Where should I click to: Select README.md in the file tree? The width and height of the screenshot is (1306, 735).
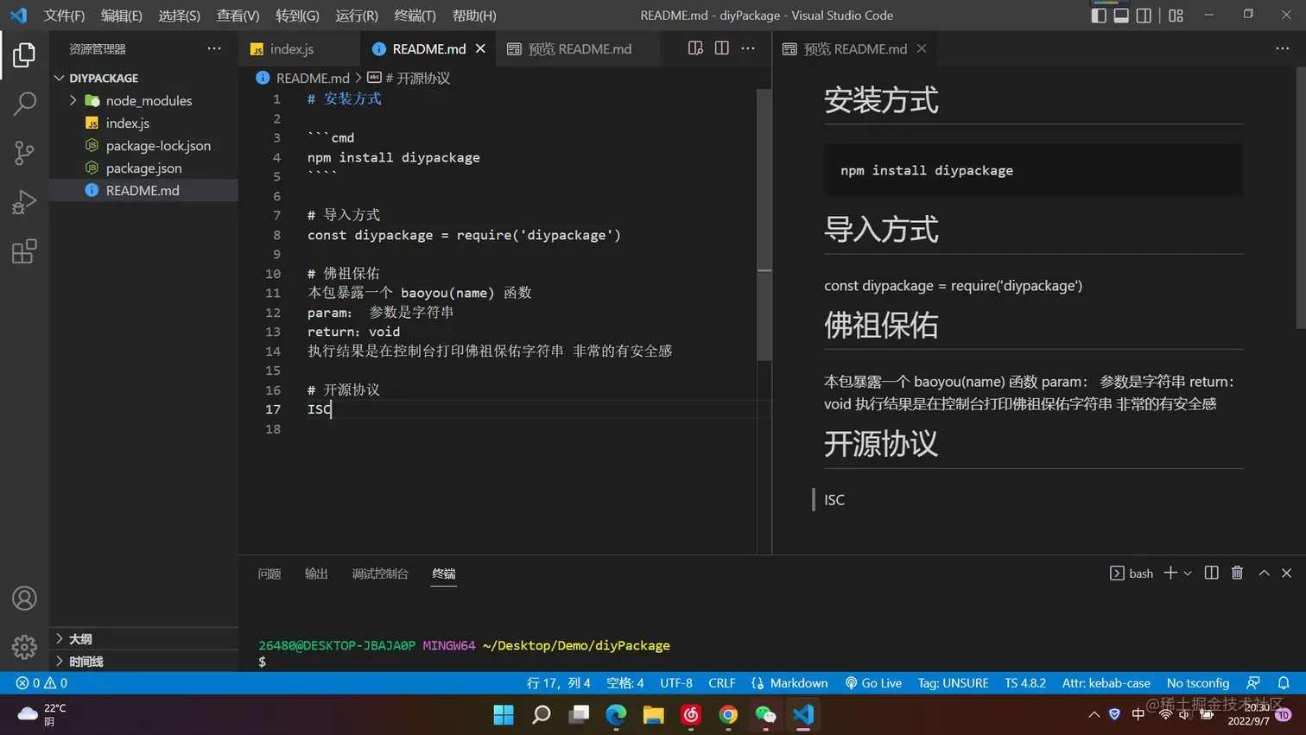(143, 190)
